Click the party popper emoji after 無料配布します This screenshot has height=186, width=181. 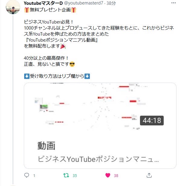63,46
